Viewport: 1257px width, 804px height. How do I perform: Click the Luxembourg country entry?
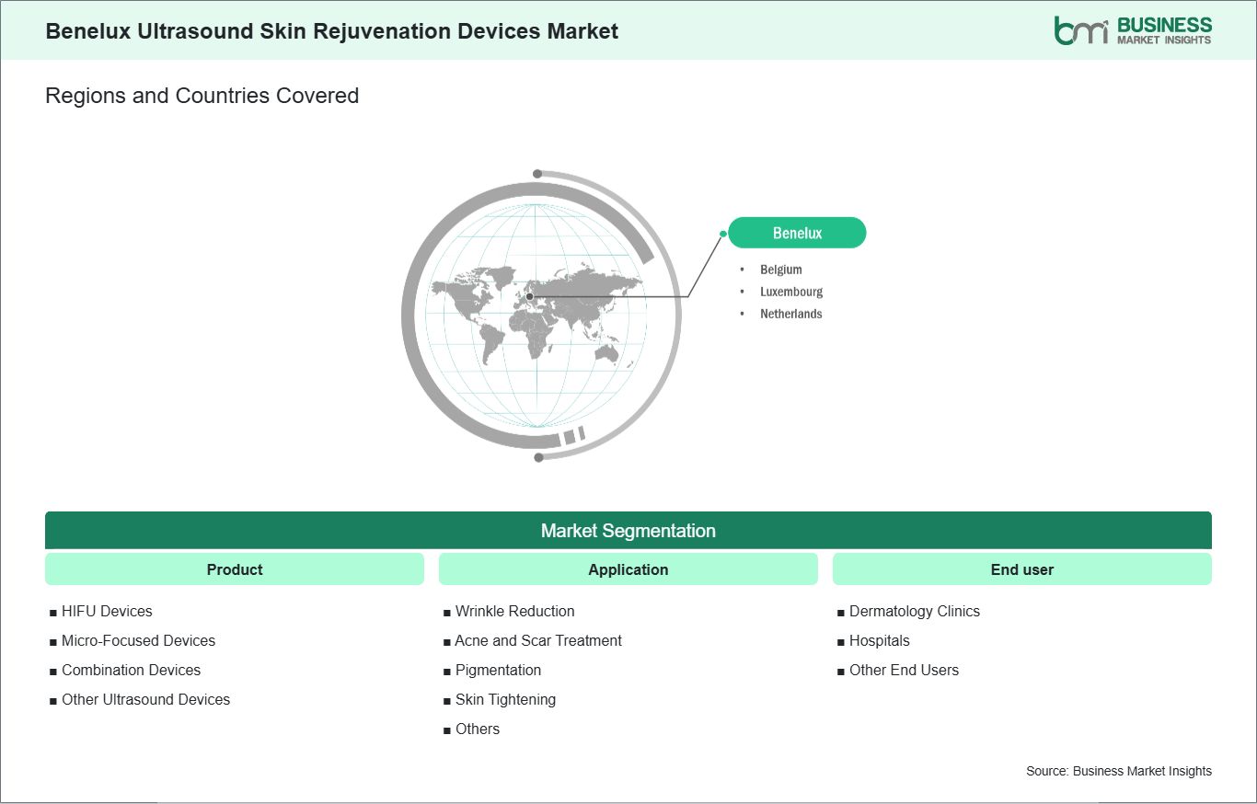790,292
